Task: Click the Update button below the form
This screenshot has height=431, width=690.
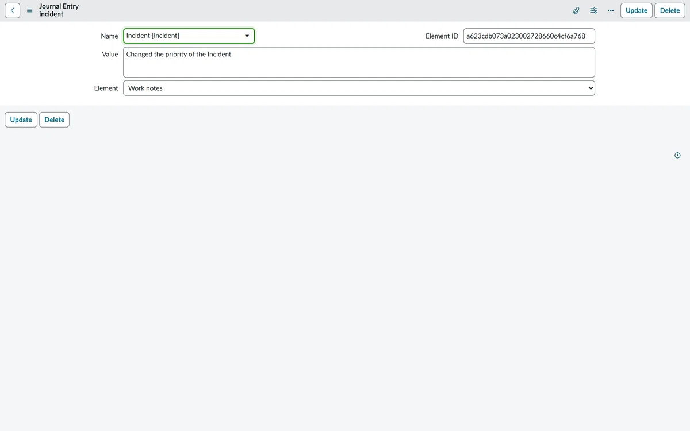Action: click(x=21, y=120)
